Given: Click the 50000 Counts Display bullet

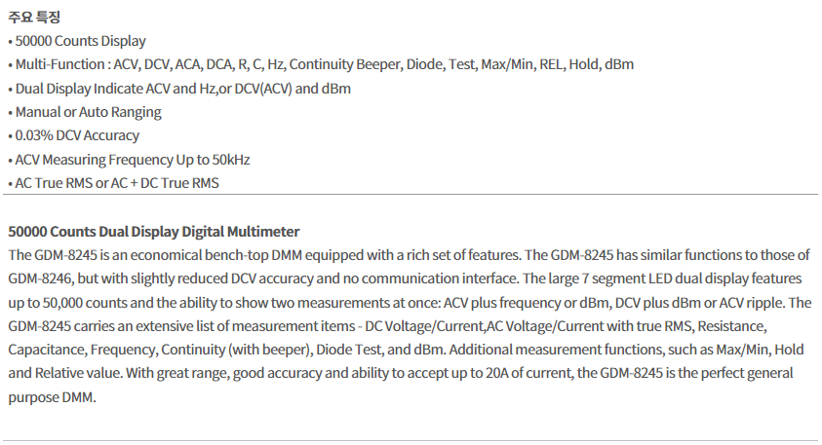Looking at the screenshot, I should [77, 41].
